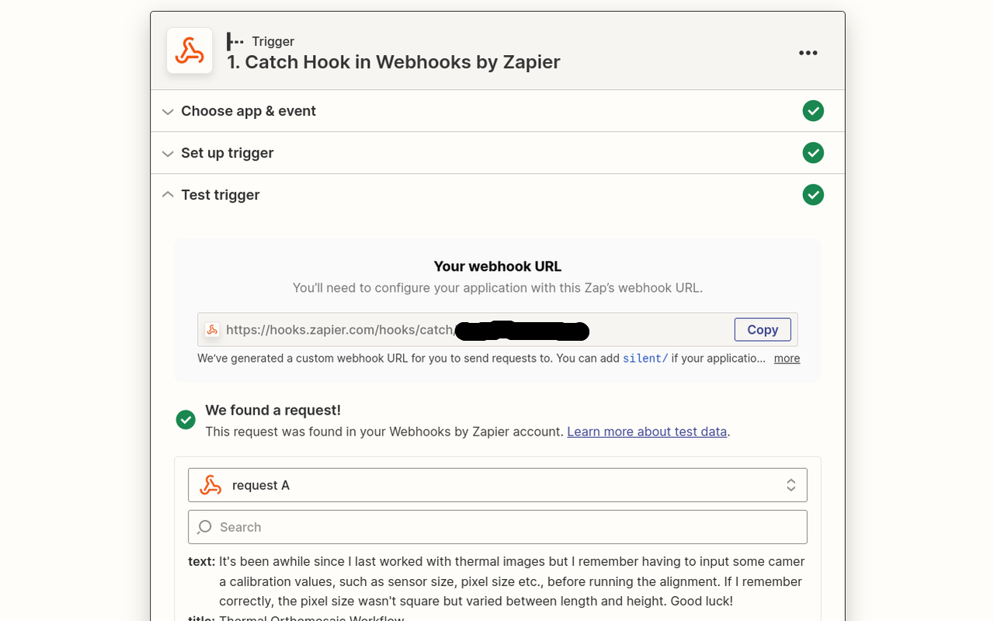Click the step title 'Catch Hook in Webhooks'
The width and height of the screenshot is (994, 621).
(x=393, y=62)
